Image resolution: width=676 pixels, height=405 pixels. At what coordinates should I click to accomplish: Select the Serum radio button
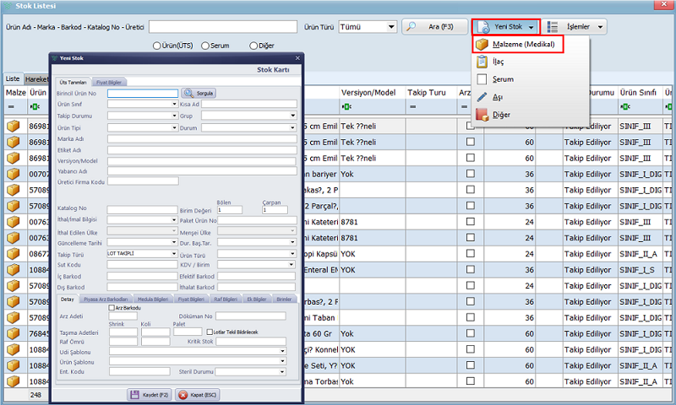[x=206, y=46]
